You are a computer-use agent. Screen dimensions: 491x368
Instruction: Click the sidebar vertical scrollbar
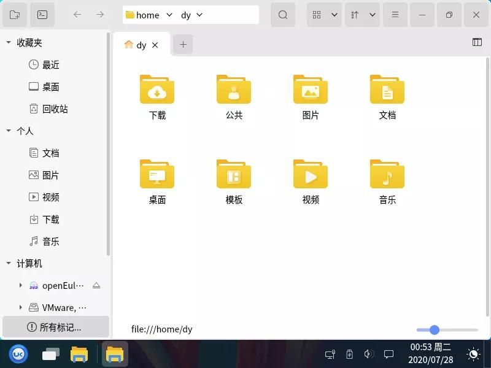tap(109, 144)
